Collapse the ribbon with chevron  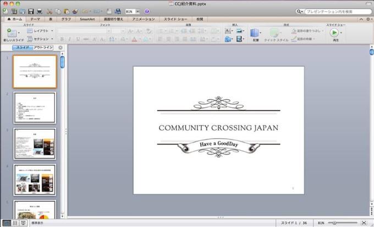tap(361, 19)
